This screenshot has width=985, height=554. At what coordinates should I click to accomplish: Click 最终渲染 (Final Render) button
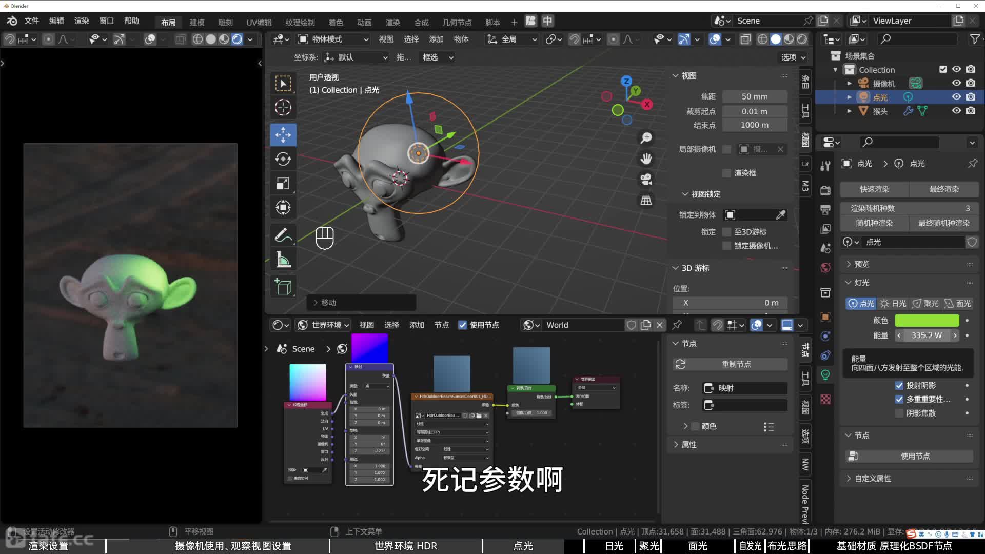pos(942,189)
